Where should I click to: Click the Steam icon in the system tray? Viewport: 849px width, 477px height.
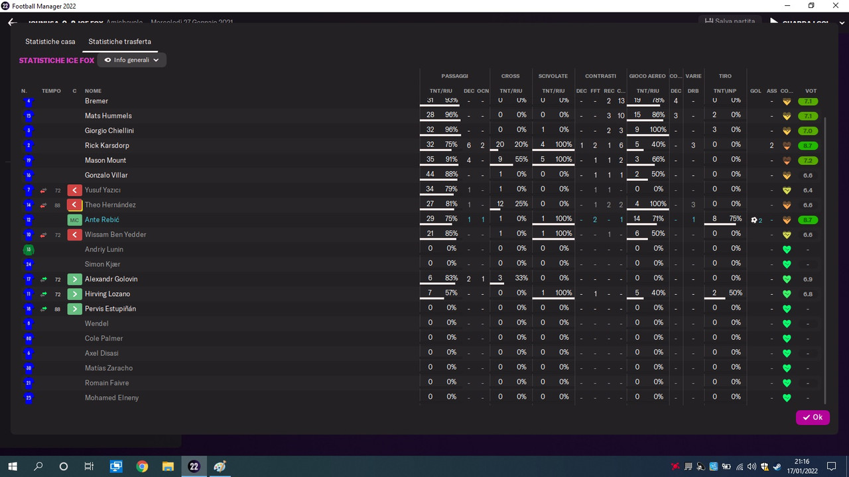pyautogui.click(x=776, y=466)
